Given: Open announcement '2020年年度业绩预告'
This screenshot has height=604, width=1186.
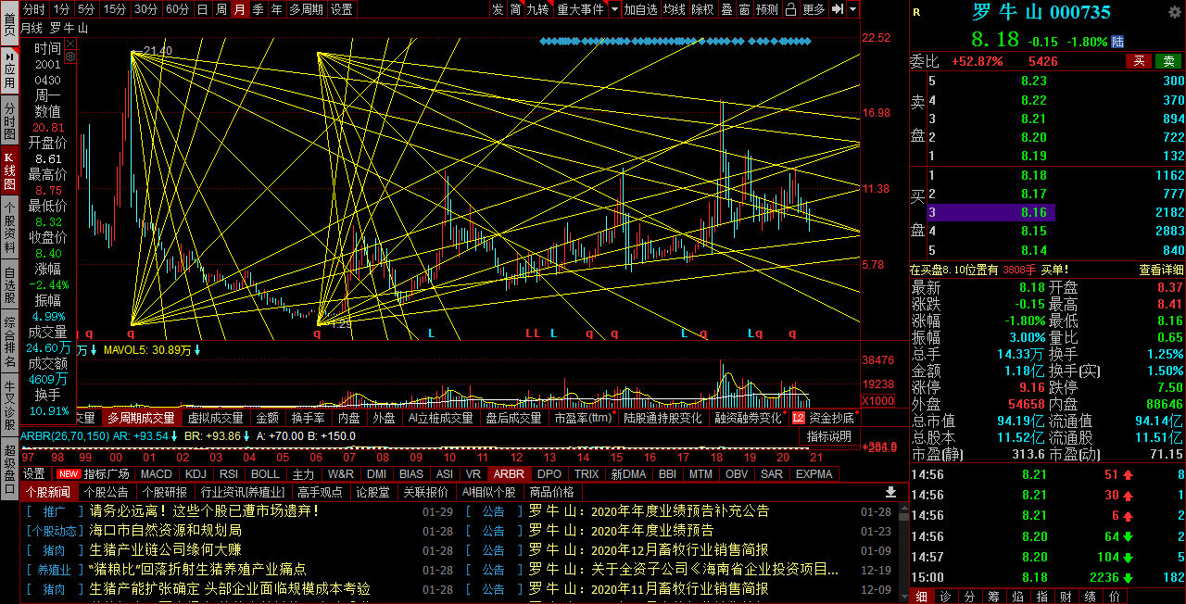Looking at the screenshot, I should coord(623,531).
